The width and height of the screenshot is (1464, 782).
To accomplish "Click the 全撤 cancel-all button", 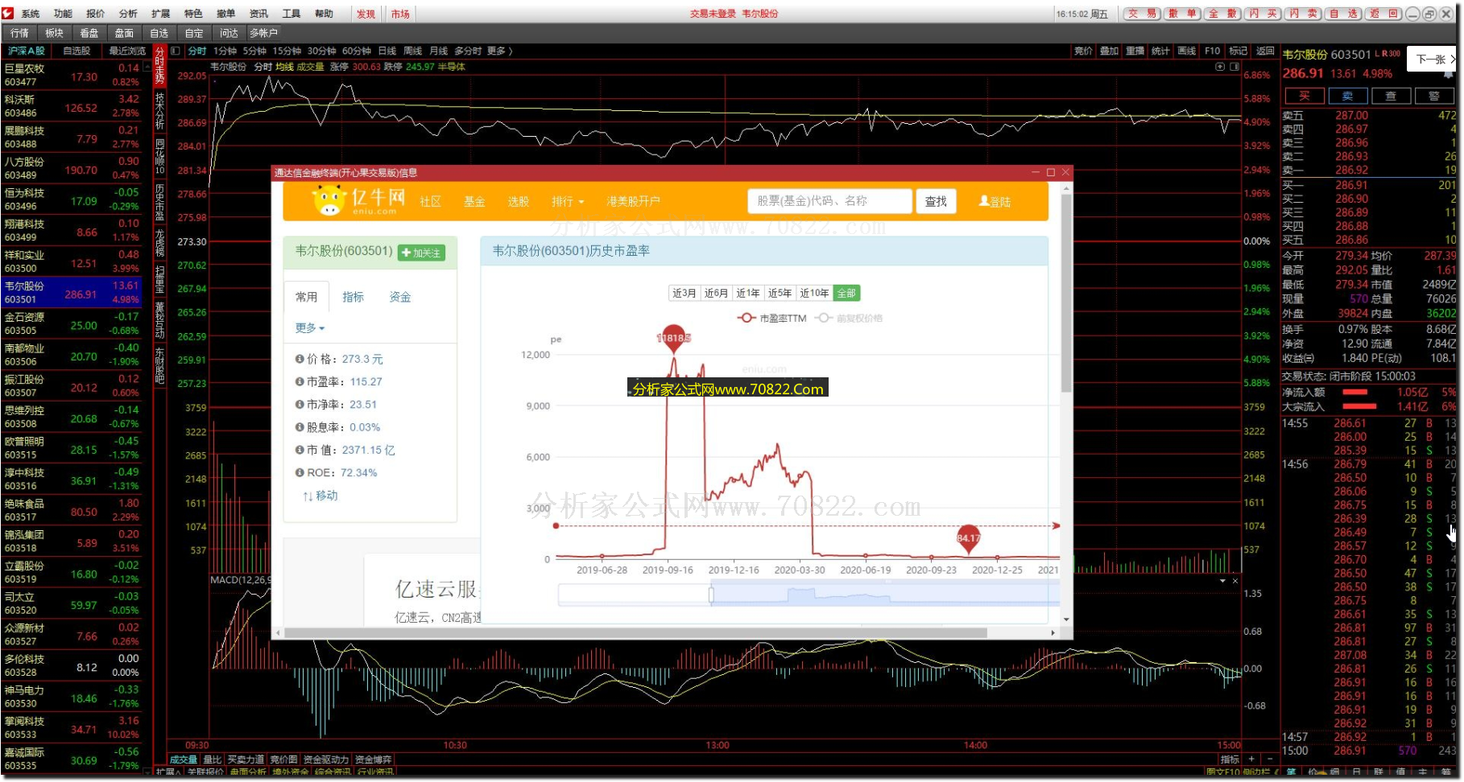I will point(1223,14).
